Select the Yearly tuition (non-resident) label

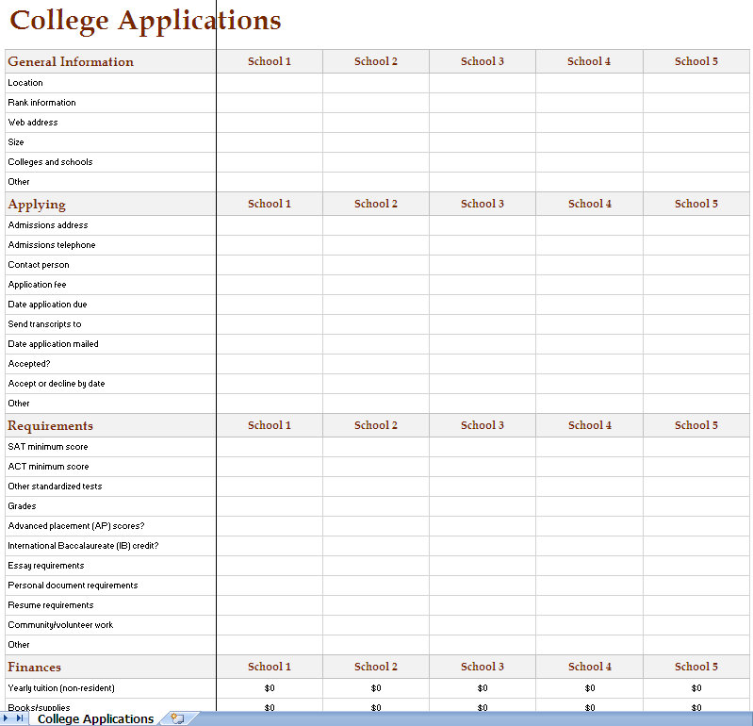(x=61, y=688)
